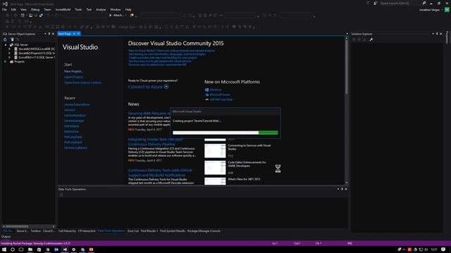Toggle auto-hide pin on Solution Explorer
This screenshot has height=253, width=451.
pos(437,34)
